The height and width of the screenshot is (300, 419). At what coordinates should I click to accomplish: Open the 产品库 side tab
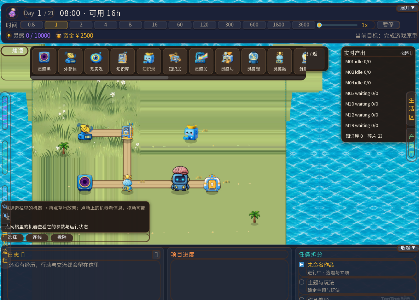pyautogui.click(x=412, y=145)
